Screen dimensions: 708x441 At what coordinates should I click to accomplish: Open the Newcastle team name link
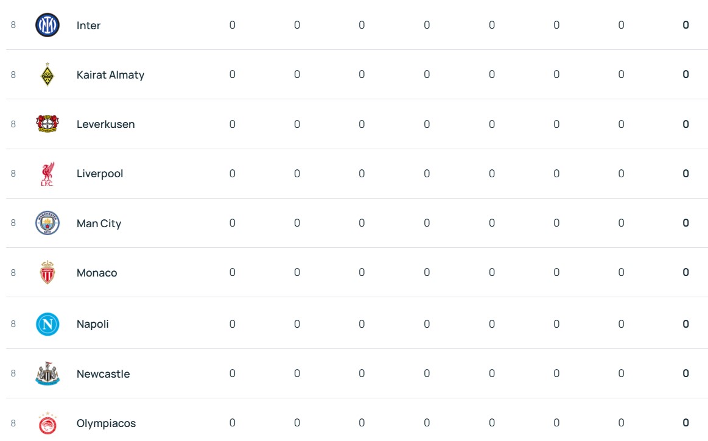[103, 374]
